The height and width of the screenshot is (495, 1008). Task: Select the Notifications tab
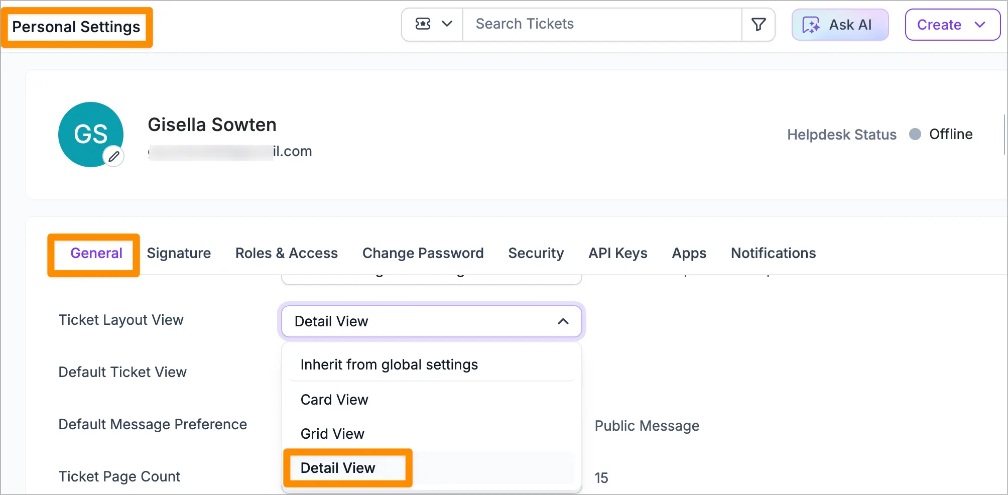click(x=773, y=253)
